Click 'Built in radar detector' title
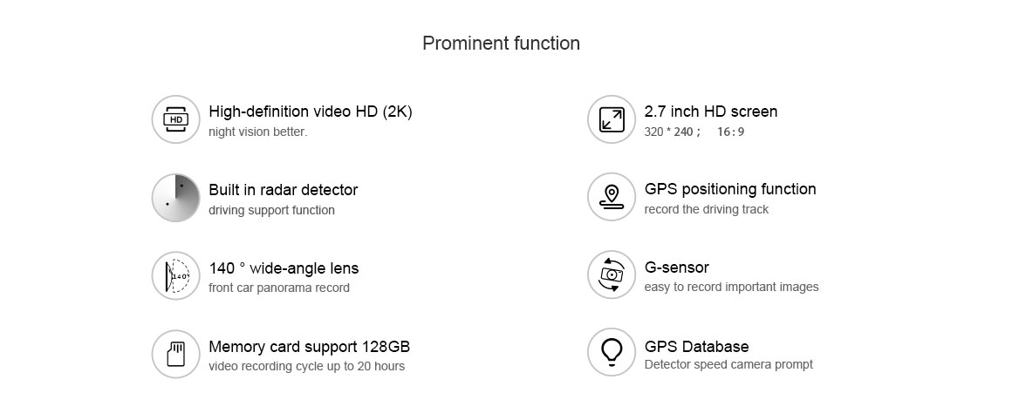The image size is (1012, 420). coord(284,190)
